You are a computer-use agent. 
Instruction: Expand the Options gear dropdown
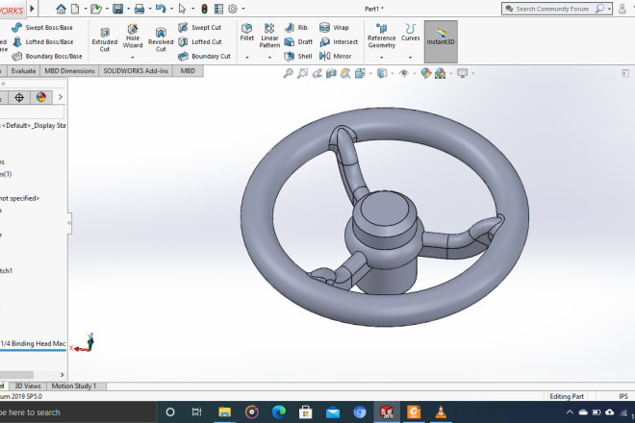tap(243, 9)
